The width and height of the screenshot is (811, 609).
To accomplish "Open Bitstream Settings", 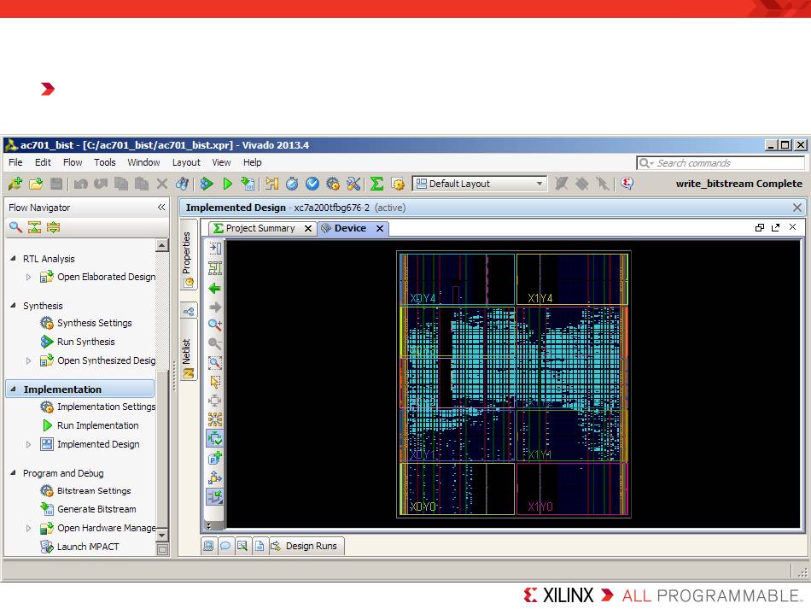I will click(x=94, y=490).
